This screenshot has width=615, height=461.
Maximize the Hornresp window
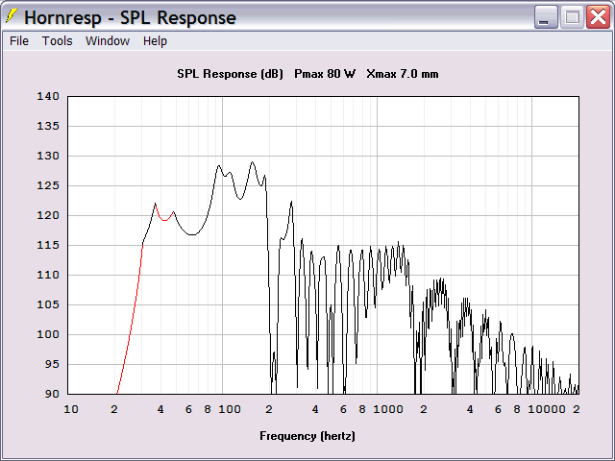click(572, 17)
